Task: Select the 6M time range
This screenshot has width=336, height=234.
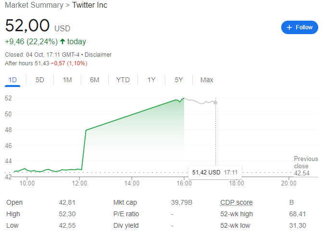Action: [95, 80]
